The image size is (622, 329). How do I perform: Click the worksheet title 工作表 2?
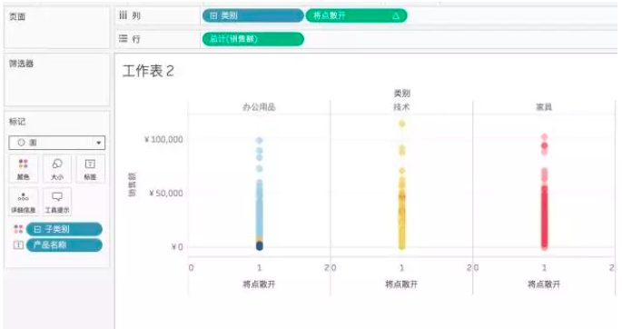click(148, 71)
